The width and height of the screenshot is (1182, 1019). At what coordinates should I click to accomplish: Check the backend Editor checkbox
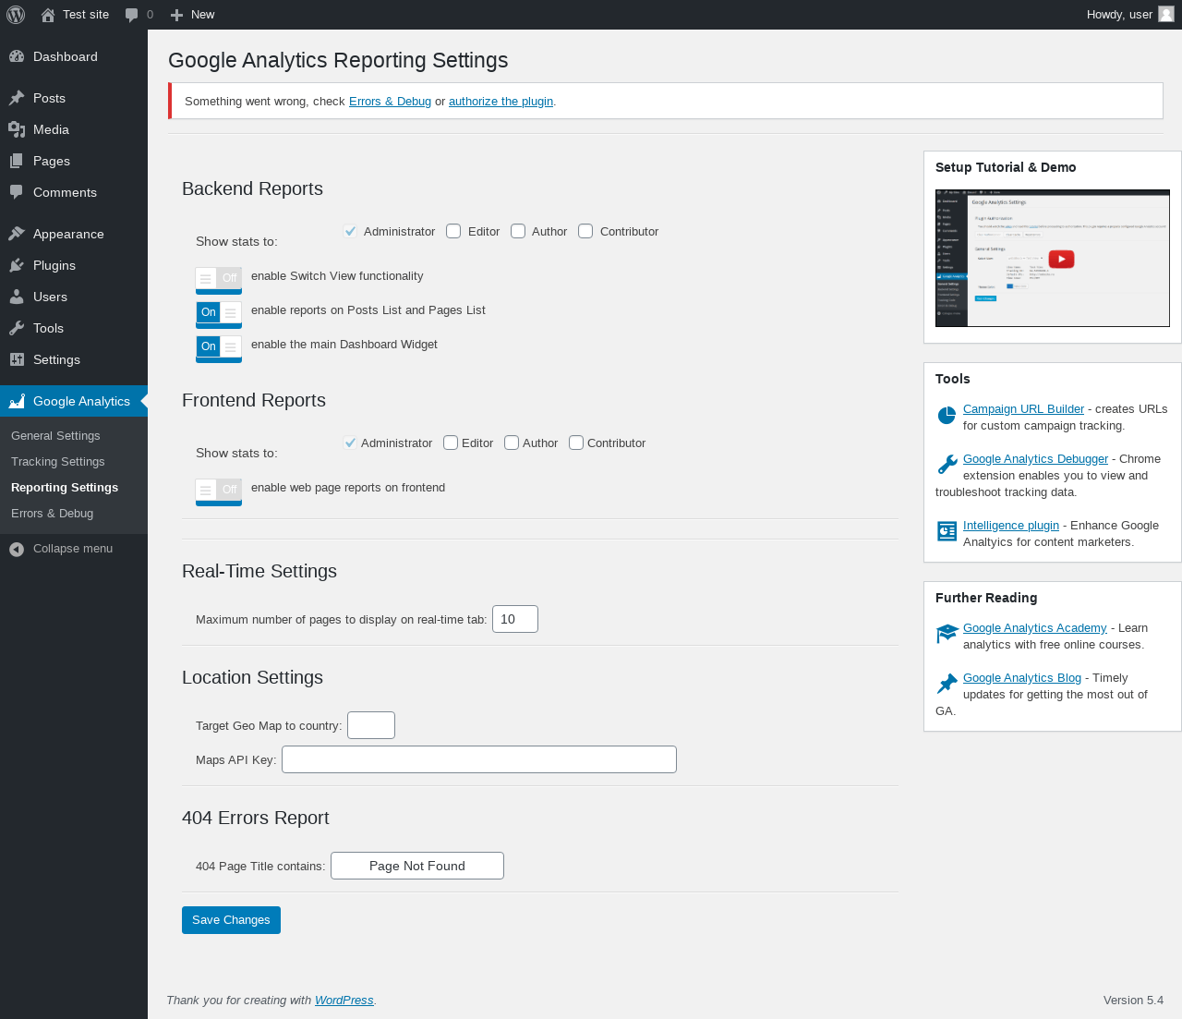pyautogui.click(x=453, y=231)
